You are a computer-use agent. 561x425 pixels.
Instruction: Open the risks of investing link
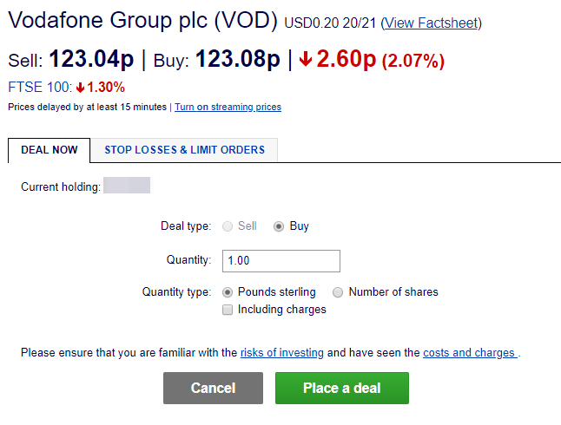click(281, 353)
